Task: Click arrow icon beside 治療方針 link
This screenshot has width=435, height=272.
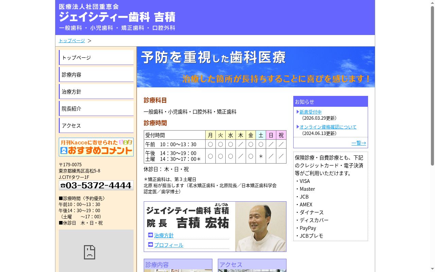Action: point(151,235)
